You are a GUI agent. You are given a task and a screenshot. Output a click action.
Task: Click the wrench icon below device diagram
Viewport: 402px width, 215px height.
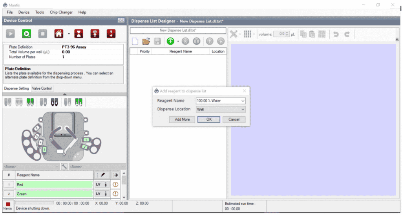64,166
